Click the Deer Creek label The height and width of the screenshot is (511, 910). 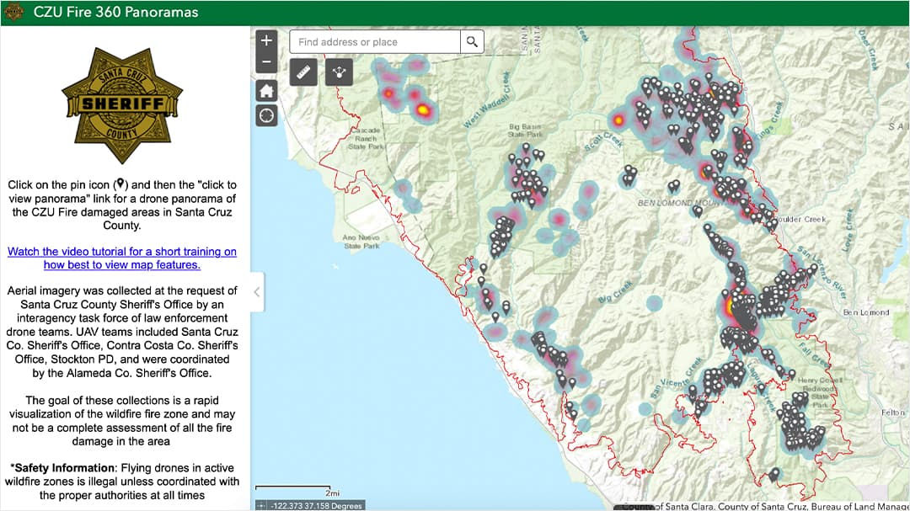click(869, 51)
